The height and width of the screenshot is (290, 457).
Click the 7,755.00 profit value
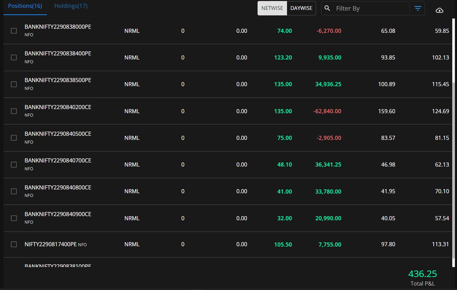click(330, 244)
